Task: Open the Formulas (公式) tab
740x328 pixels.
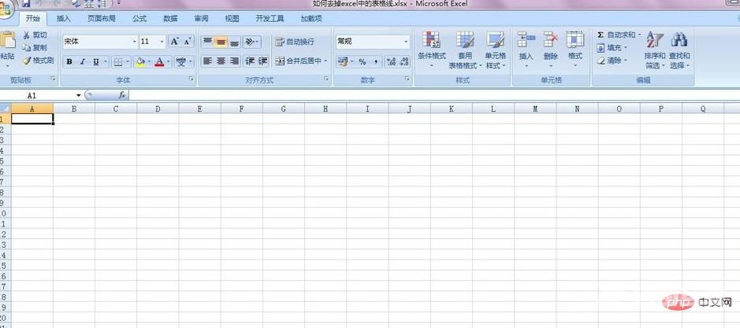Action: click(139, 18)
